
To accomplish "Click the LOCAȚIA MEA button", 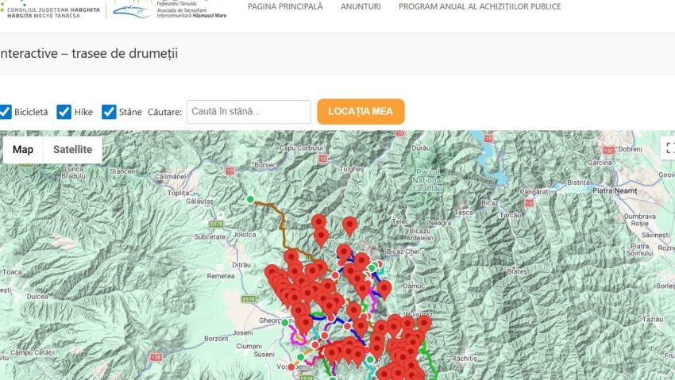I will click(361, 112).
